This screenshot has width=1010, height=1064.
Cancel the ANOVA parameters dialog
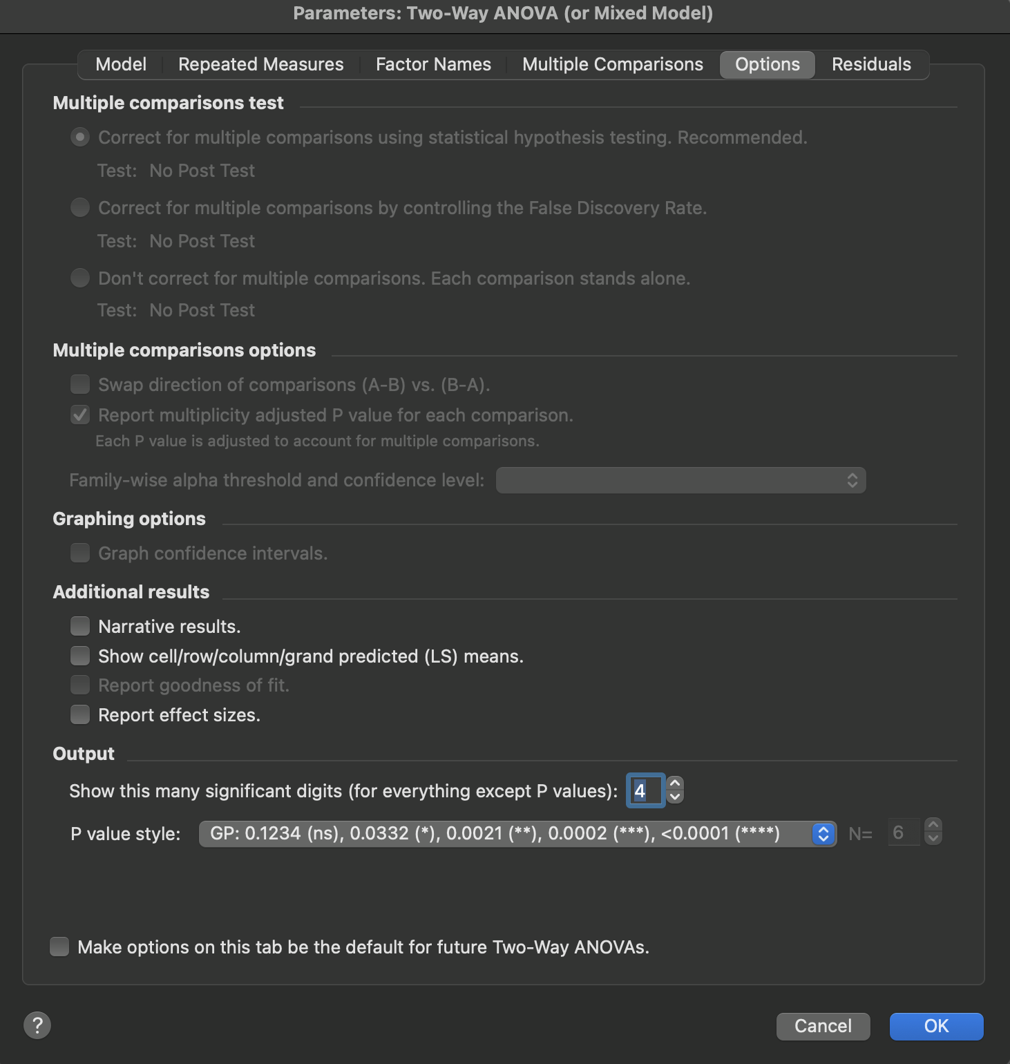(x=823, y=1026)
